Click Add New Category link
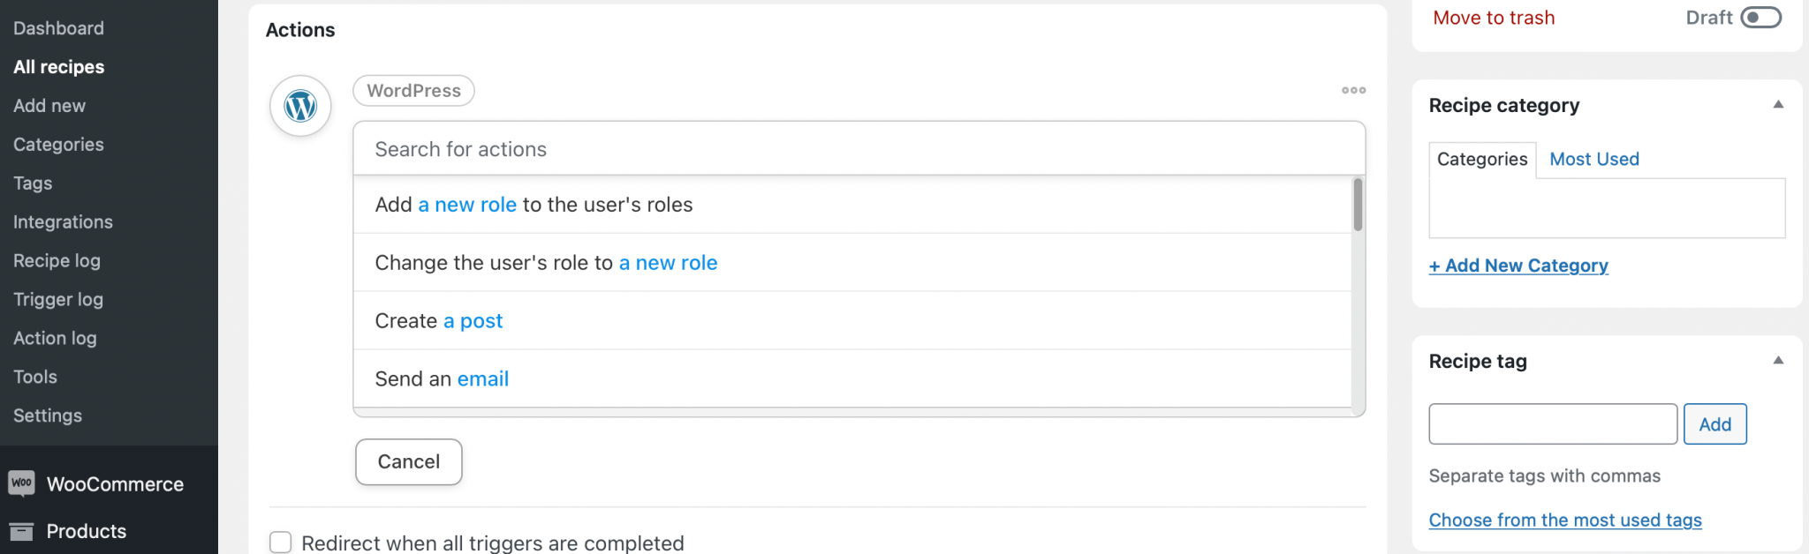The width and height of the screenshot is (1809, 554). (1518, 266)
